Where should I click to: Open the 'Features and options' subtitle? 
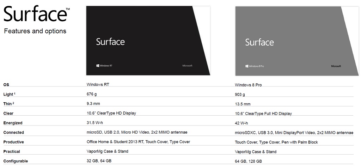[35, 31]
